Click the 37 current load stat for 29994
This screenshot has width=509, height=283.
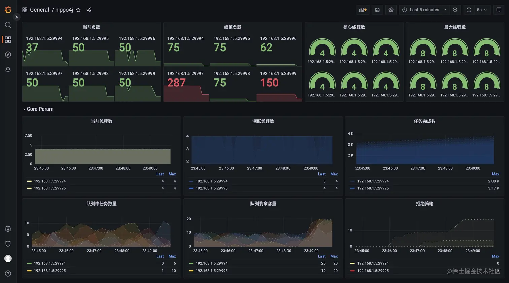(x=32, y=48)
